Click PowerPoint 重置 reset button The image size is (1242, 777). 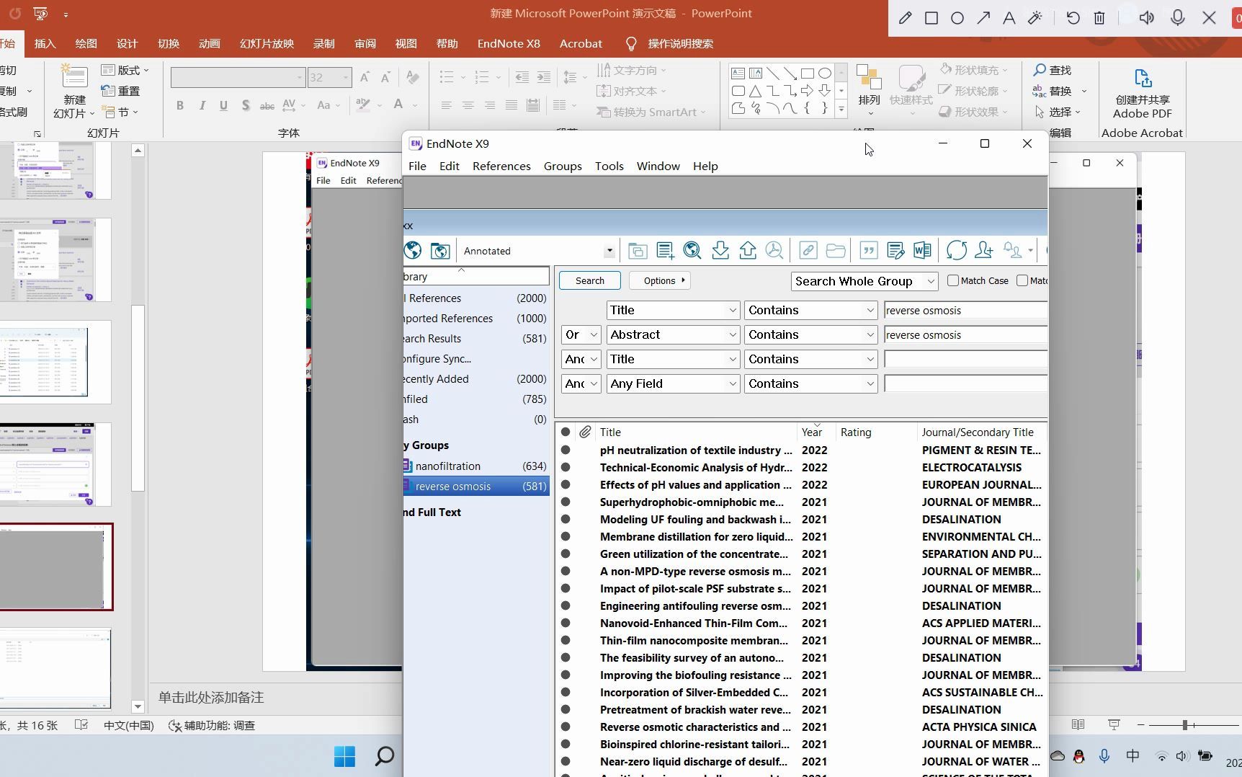121,91
